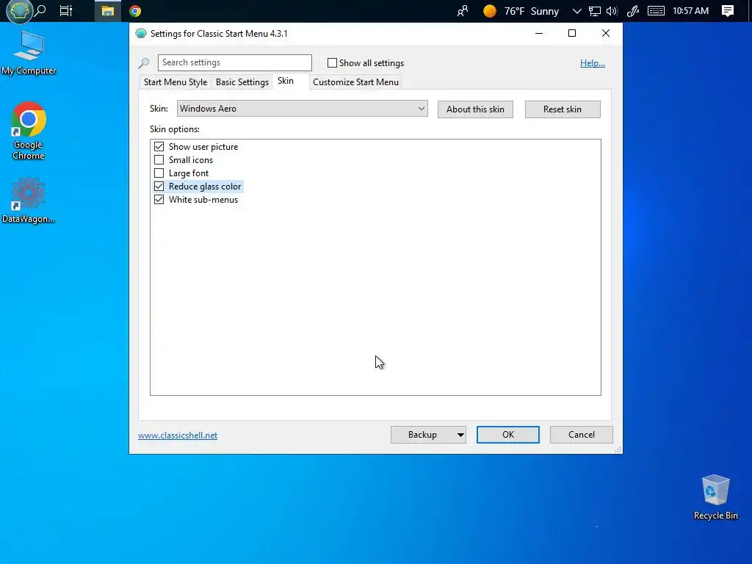The width and height of the screenshot is (752, 564).
Task: Open the Help link
Action: 593,63
